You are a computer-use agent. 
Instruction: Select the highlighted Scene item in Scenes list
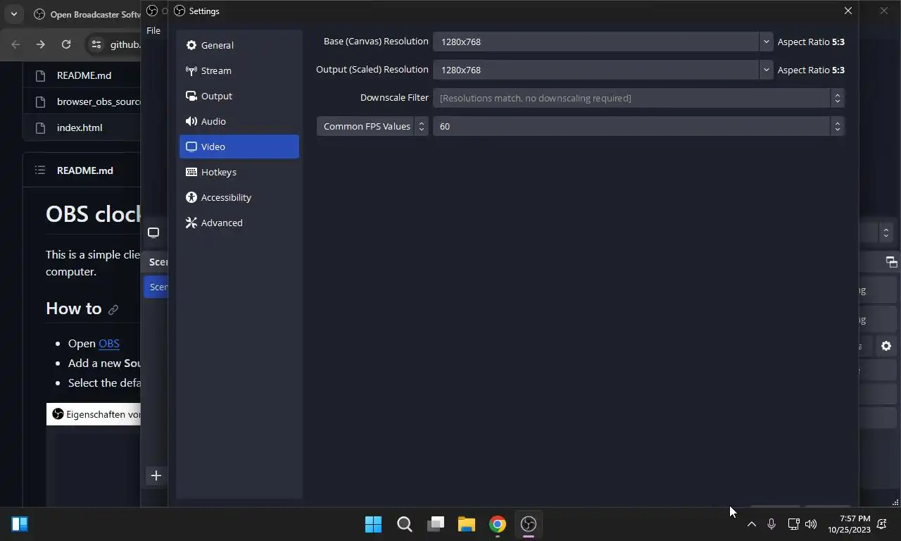point(156,287)
